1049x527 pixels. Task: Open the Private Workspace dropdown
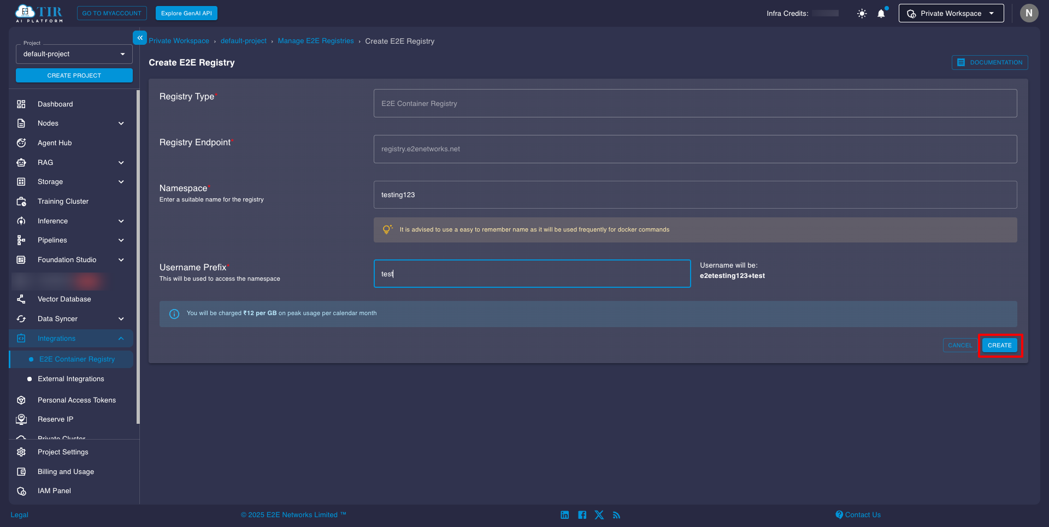pyautogui.click(x=951, y=14)
